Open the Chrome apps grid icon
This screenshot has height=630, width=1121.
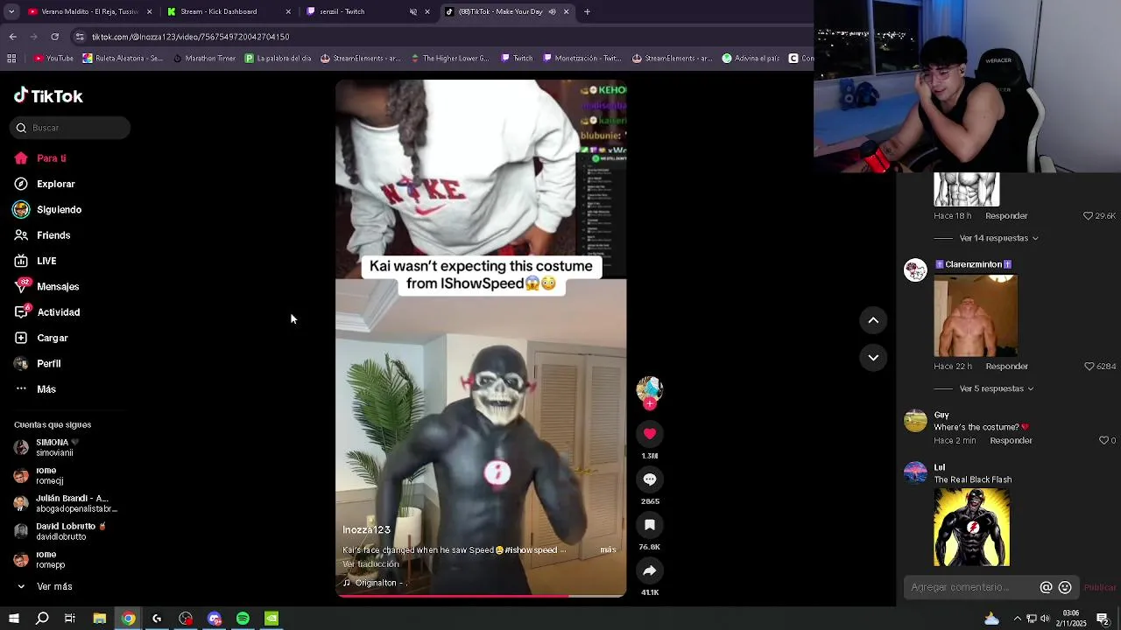[11, 59]
